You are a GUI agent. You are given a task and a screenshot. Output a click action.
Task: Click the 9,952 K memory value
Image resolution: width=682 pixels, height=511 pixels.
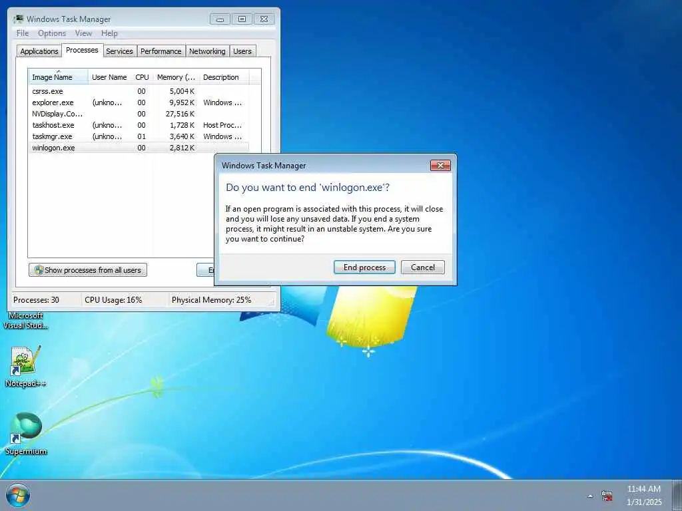[182, 102]
